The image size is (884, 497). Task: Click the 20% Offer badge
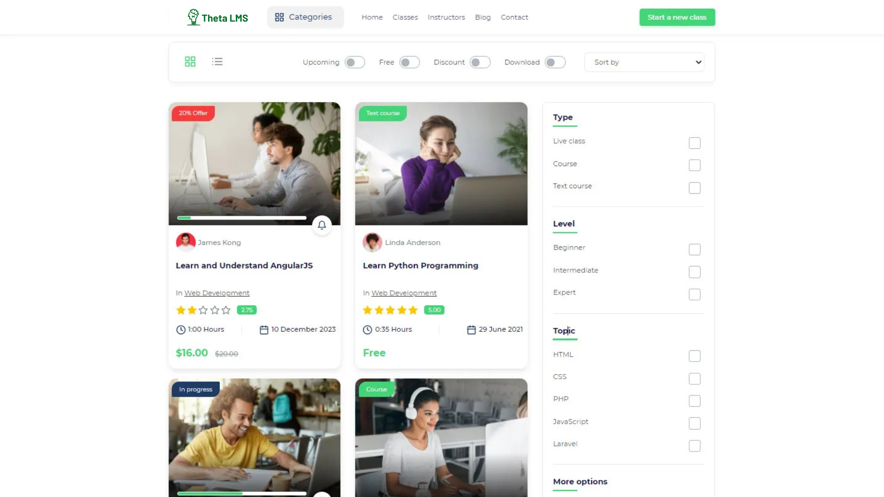[x=193, y=113]
